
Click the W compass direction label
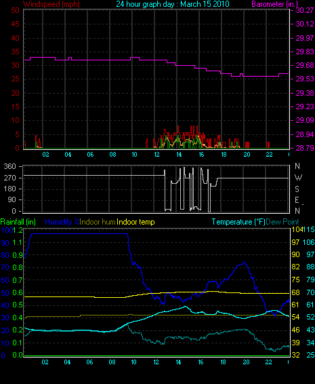tap(298, 178)
